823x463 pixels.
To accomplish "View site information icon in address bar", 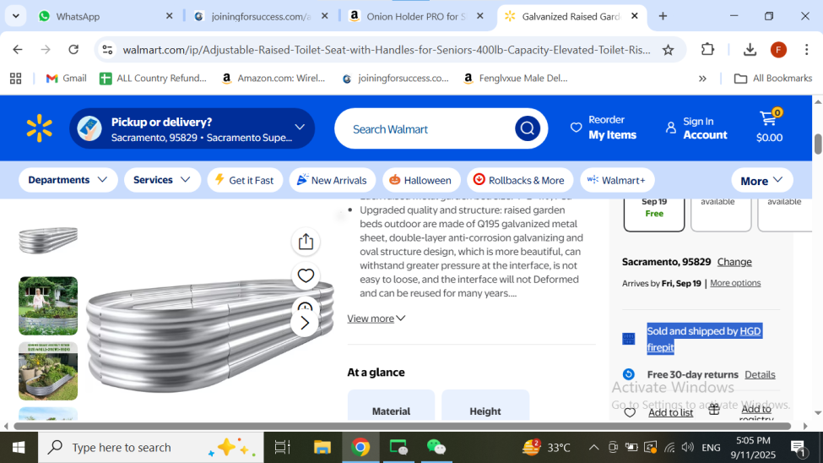I will point(107,50).
